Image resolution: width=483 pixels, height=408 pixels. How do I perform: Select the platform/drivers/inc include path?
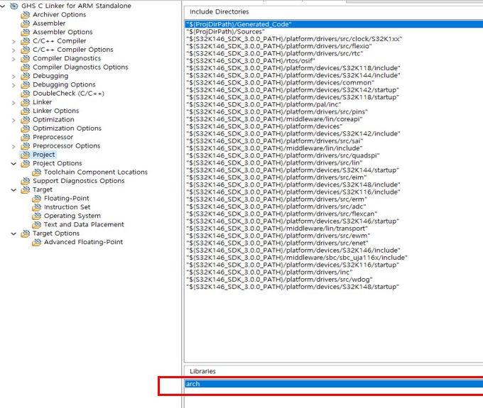click(269, 272)
